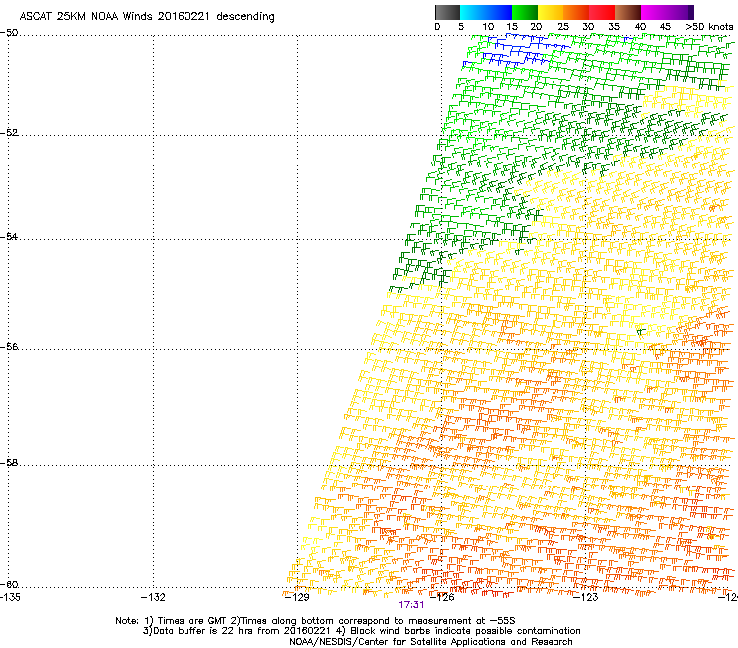Click the dark purple >50 knots swatch
This screenshot has height=648, width=738.
tap(691, 12)
